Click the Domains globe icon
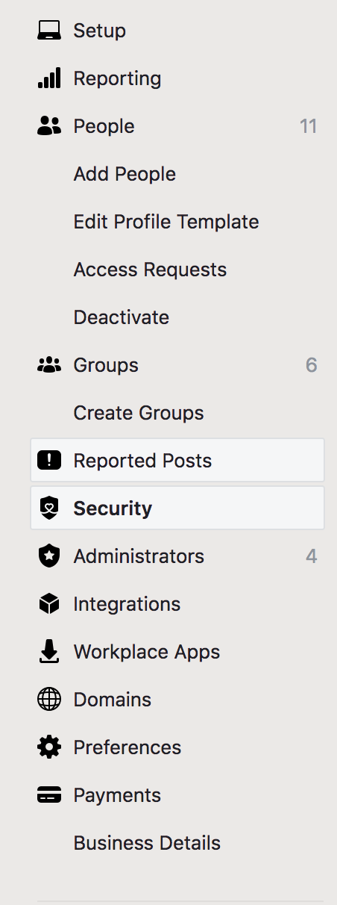Viewport: 337px width, 905px height. coord(49,700)
